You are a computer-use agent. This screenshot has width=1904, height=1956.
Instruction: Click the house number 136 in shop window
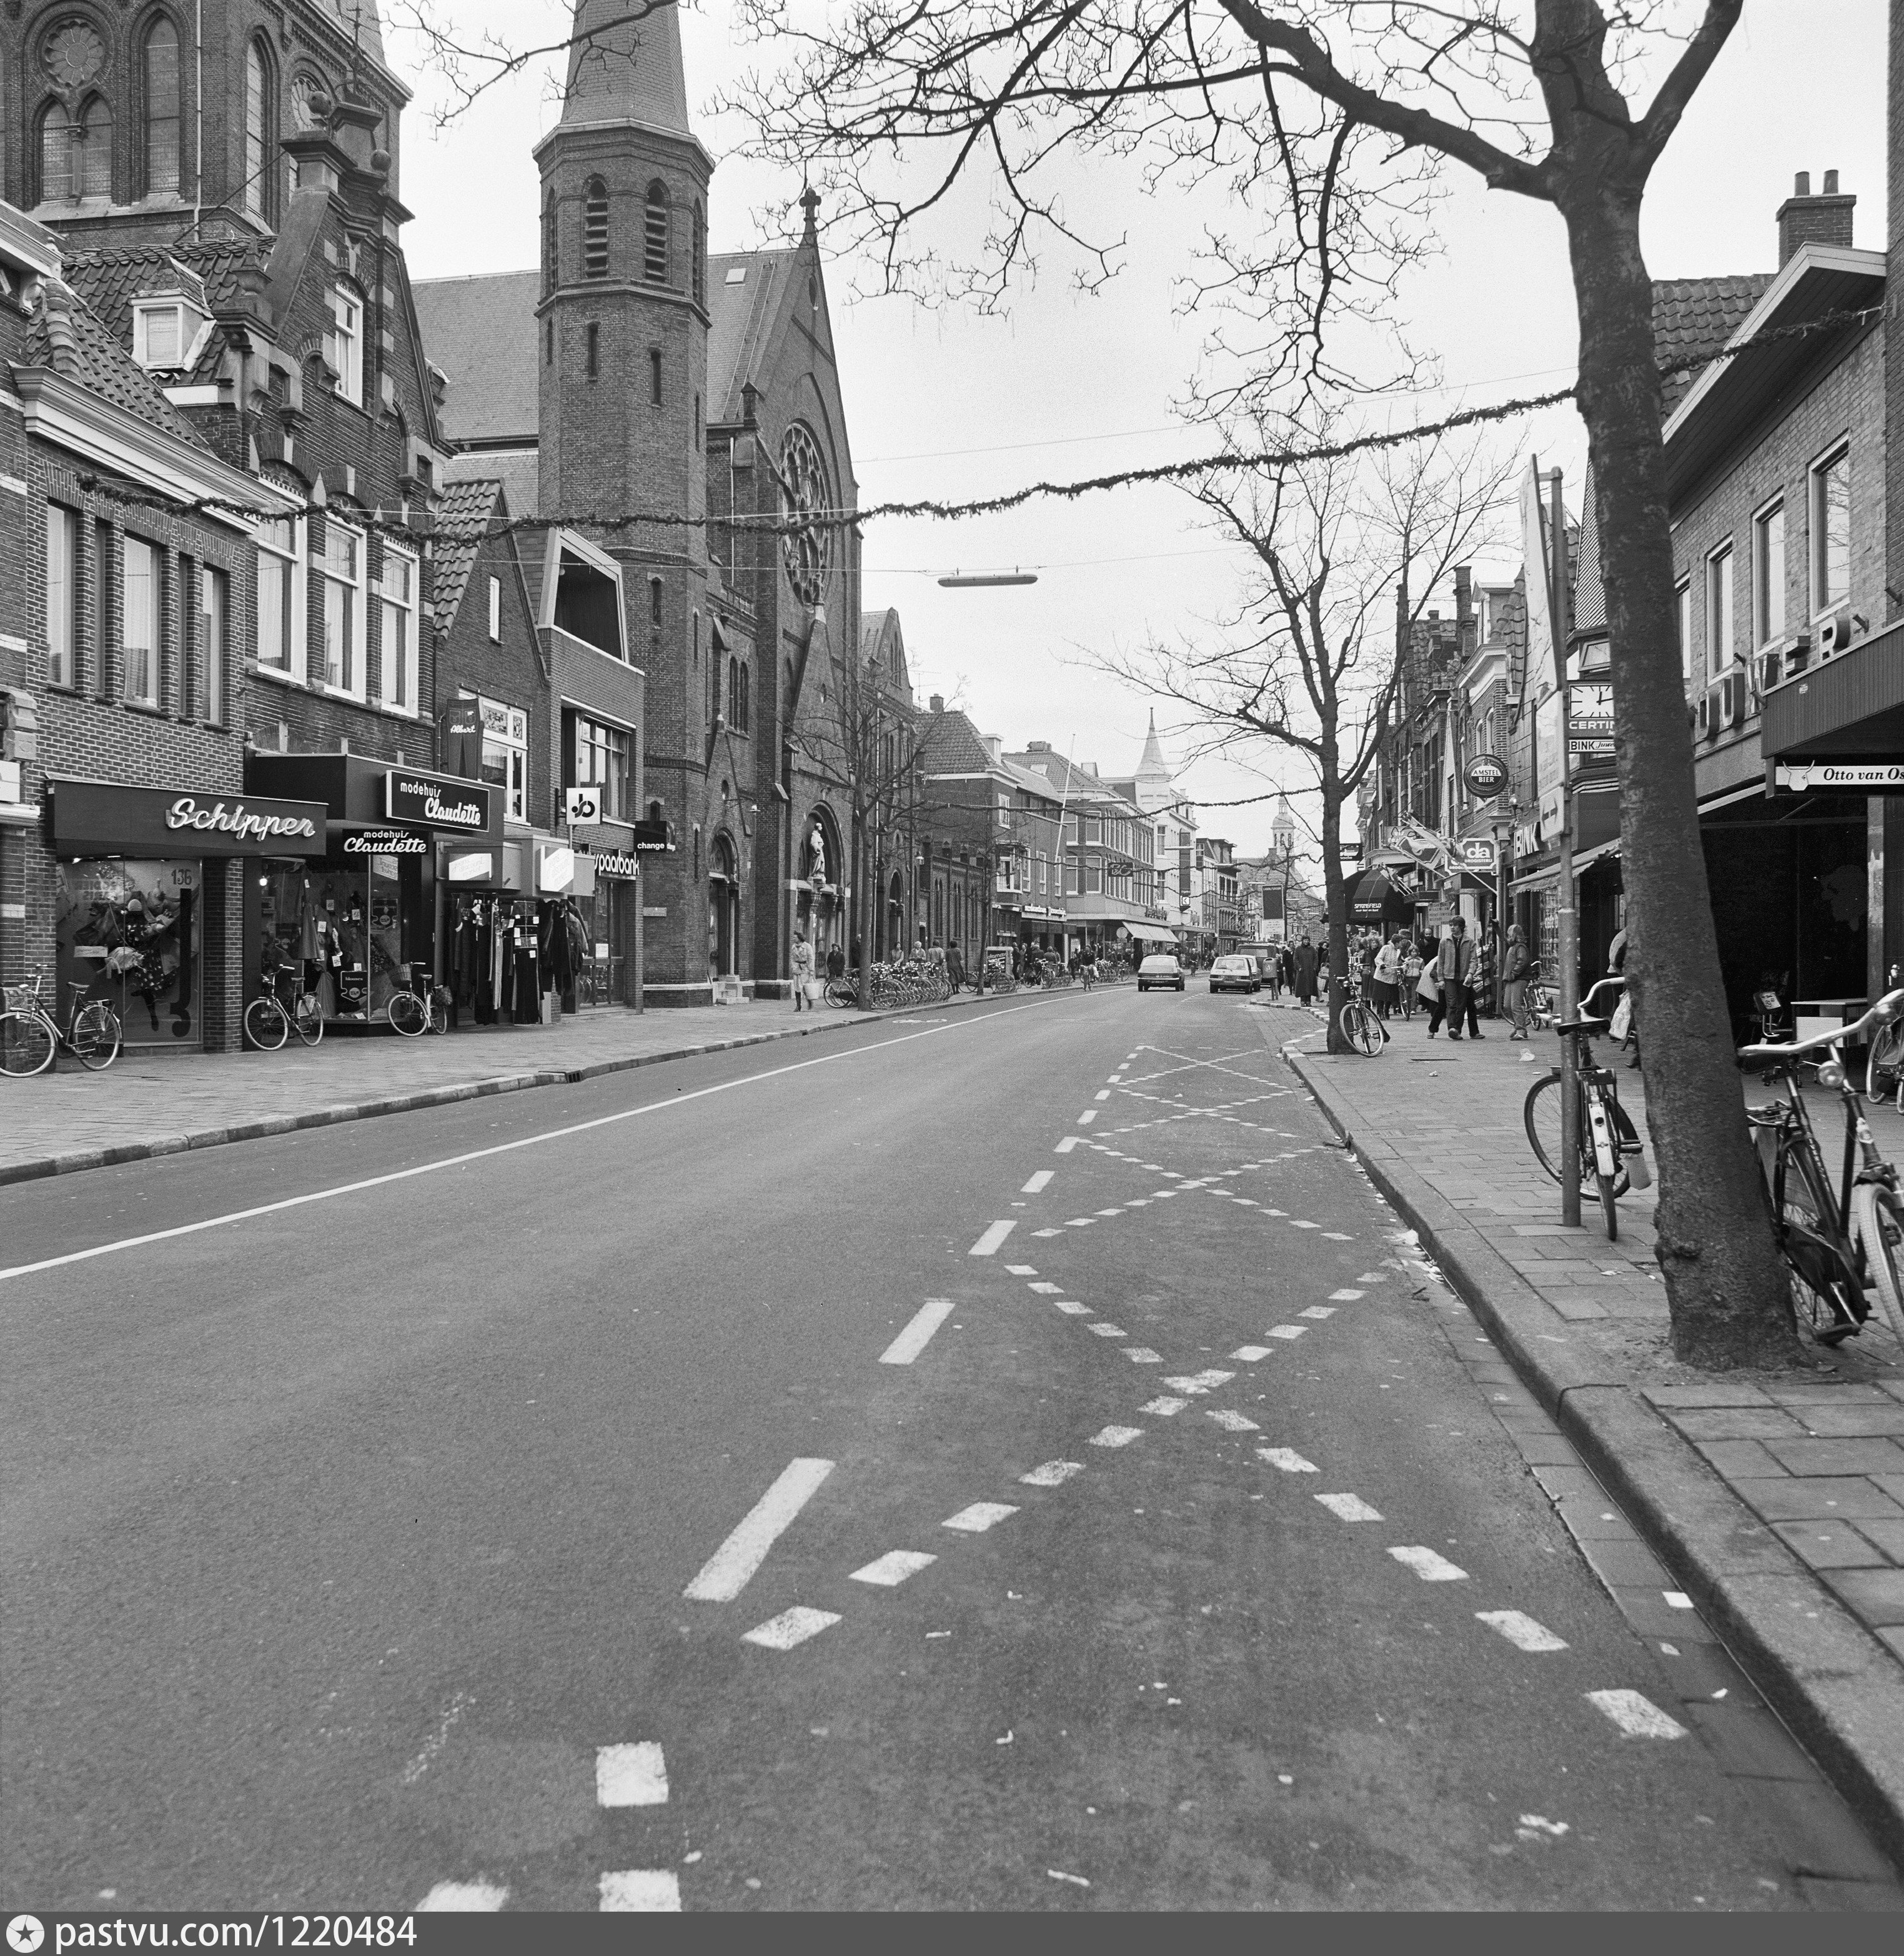coord(181,877)
